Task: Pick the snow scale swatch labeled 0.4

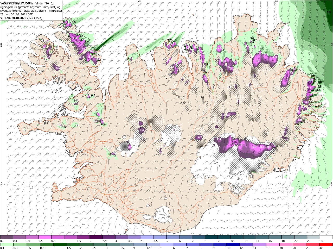Action: tap(32, 237)
